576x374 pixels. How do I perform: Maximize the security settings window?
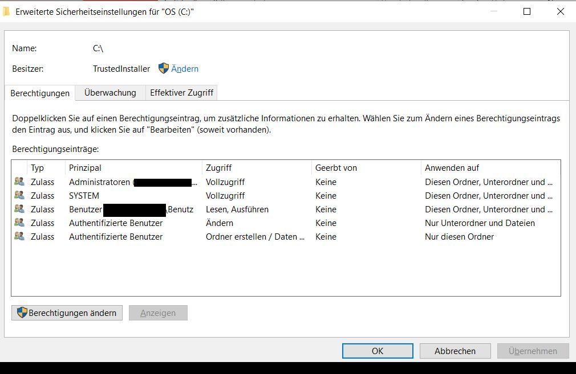(x=527, y=11)
